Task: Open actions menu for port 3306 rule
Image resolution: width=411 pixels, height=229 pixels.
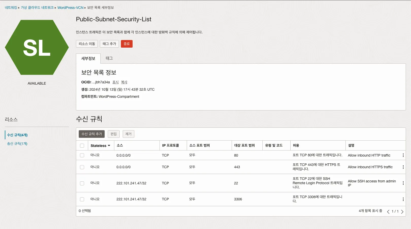Action: point(403,199)
